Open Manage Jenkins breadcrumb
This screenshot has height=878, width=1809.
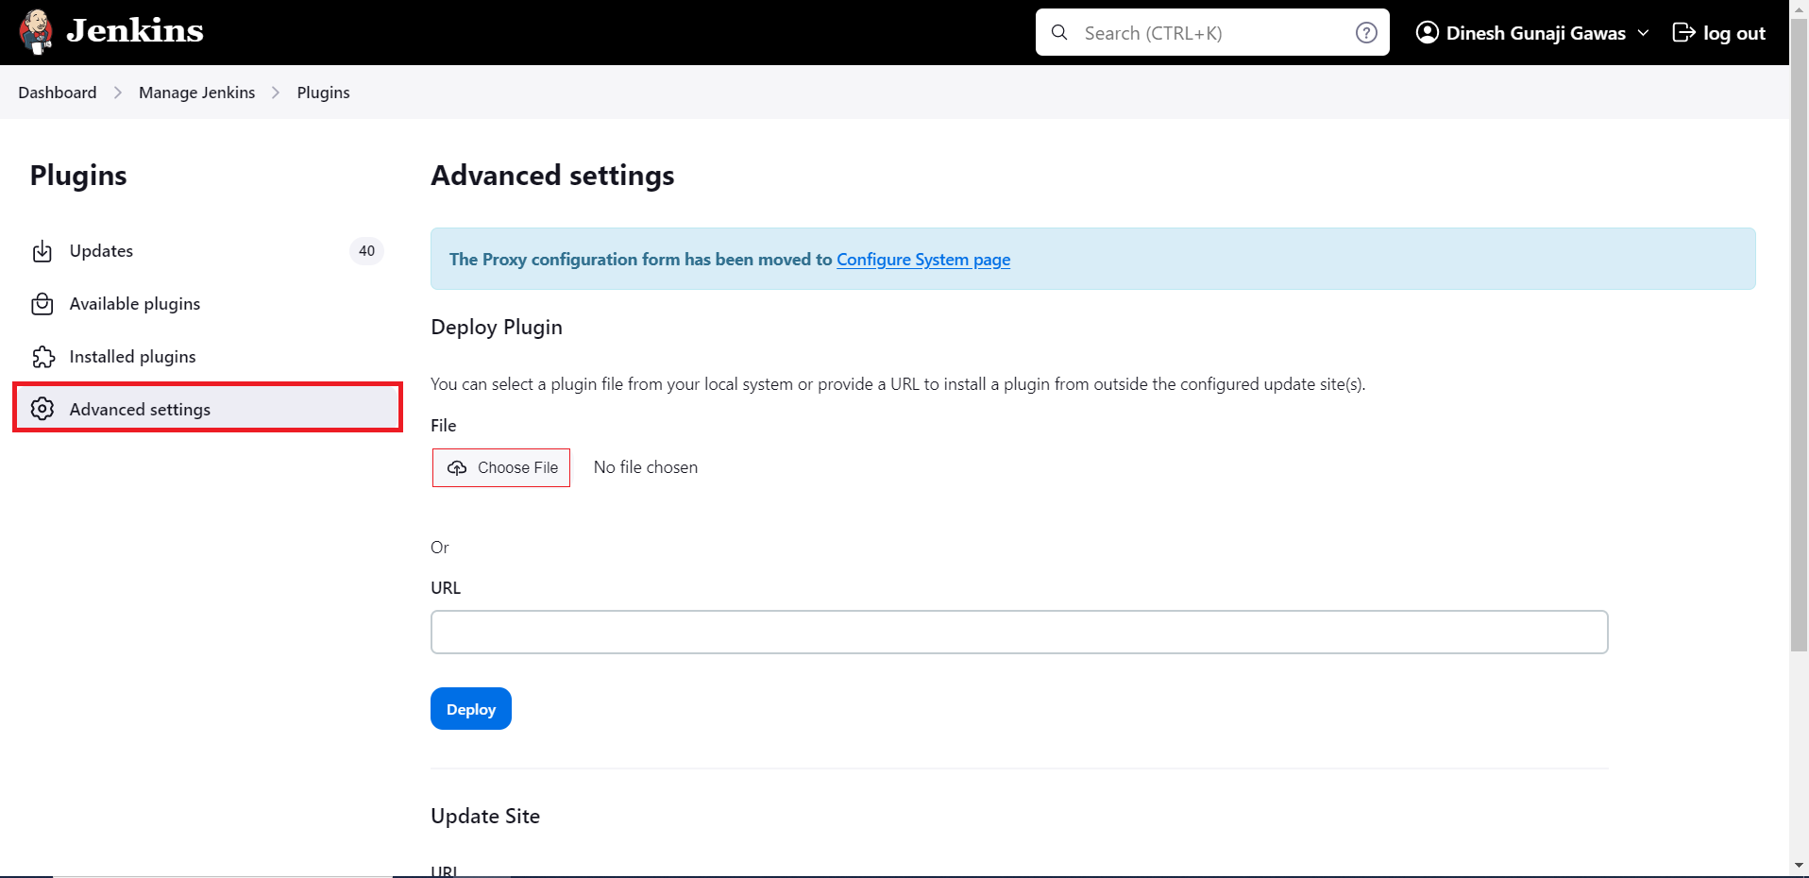pos(197,93)
